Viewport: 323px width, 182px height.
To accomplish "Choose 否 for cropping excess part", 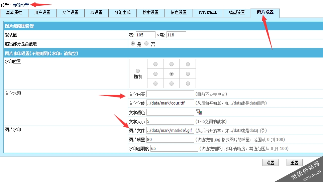I will click(146, 44).
